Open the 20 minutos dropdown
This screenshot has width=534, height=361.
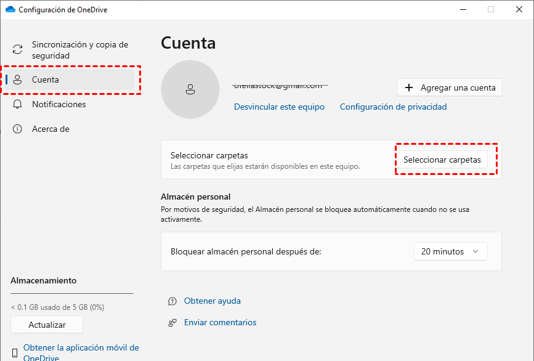(x=451, y=252)
